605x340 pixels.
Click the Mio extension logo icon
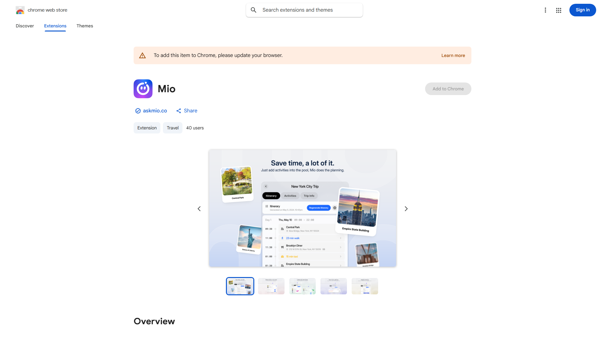(143, 89)
